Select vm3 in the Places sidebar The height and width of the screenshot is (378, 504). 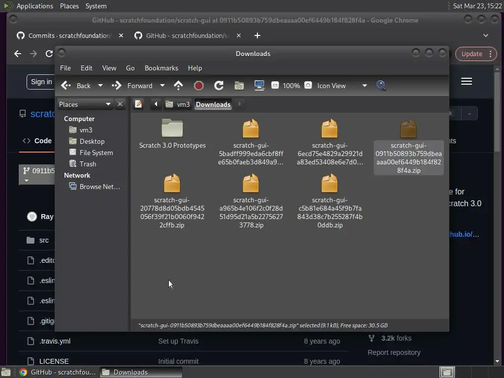click(x=81, y=130)
